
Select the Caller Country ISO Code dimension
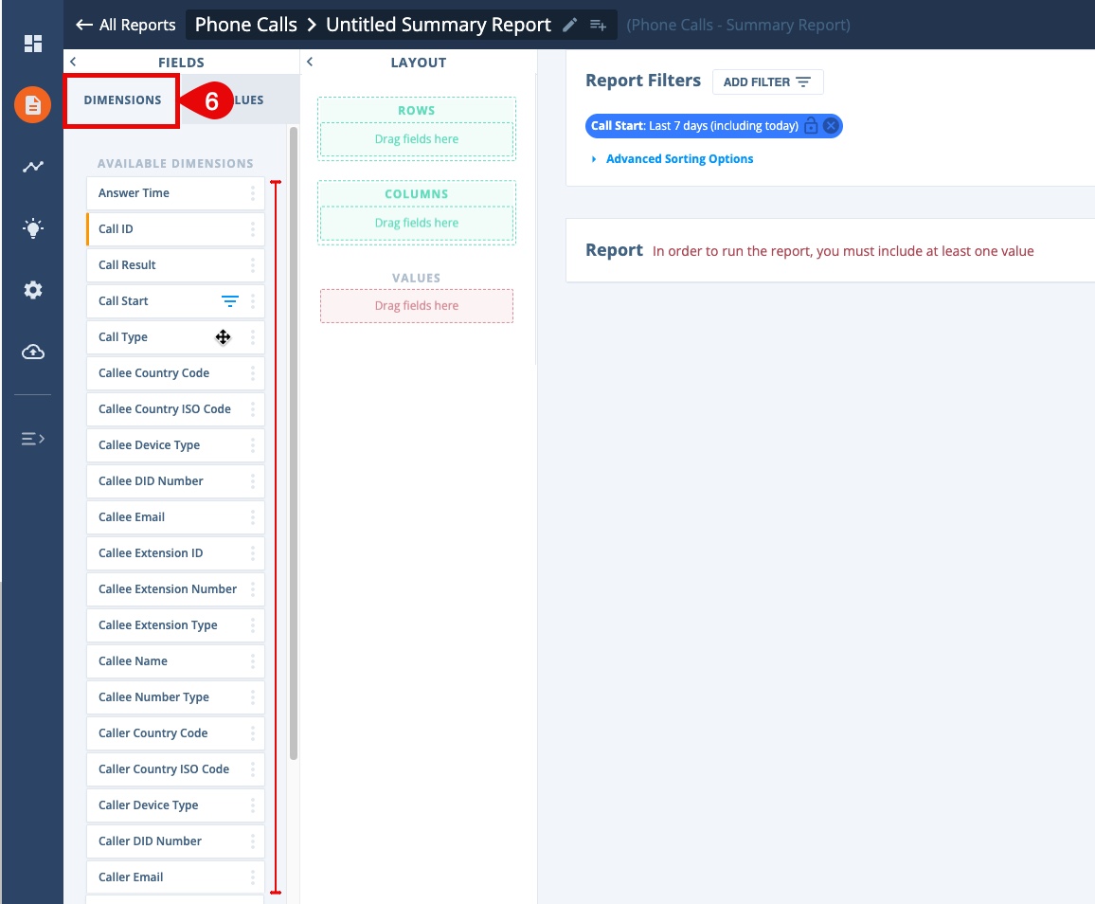[175, 768]
